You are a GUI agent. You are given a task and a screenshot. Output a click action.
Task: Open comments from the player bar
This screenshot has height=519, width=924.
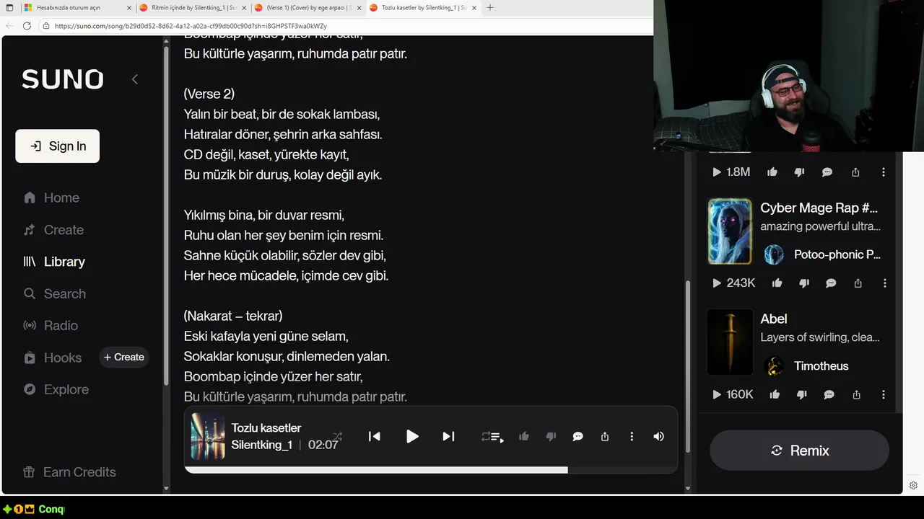[x=577, y=436]
